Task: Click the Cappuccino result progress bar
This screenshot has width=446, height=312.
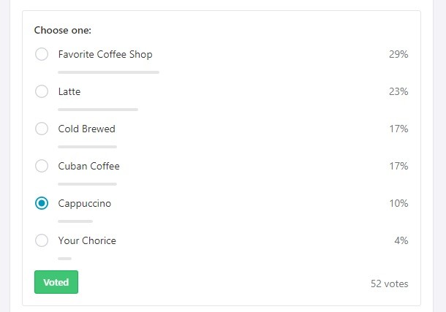Action: tap(75, 221)
